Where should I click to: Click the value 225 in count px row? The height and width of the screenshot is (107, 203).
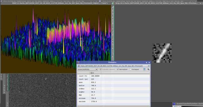click(x=93, y=79)
